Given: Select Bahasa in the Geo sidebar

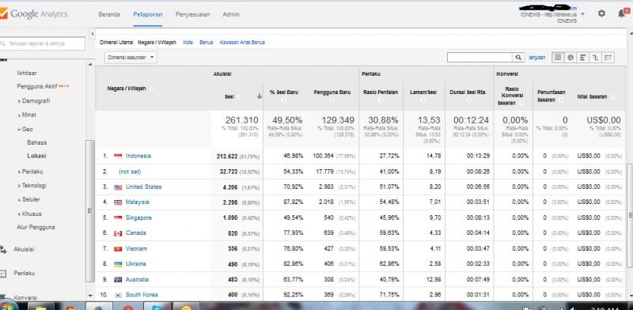Looking at the screenshot, I should [36, 142].
